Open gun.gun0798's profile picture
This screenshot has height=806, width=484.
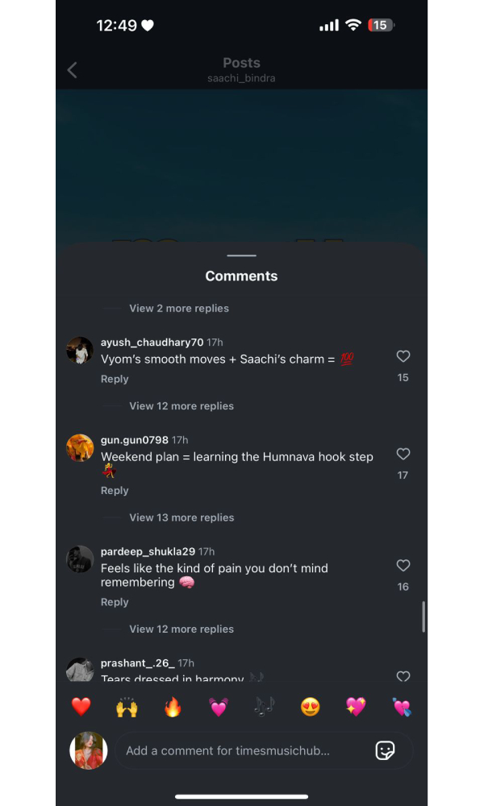click(x=80, y=447)
